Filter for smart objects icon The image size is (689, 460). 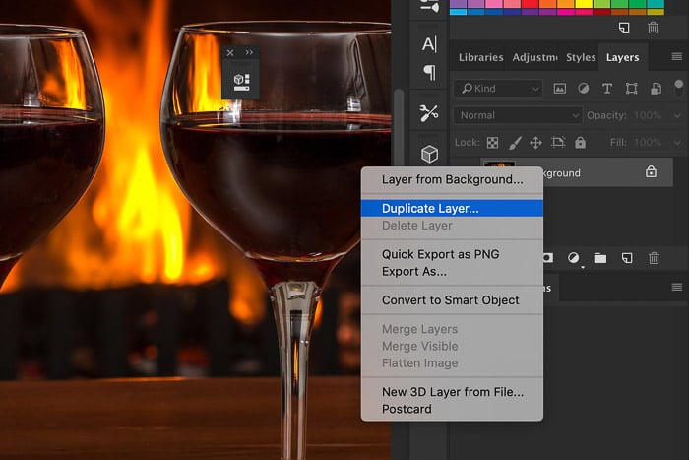[657, 89]
